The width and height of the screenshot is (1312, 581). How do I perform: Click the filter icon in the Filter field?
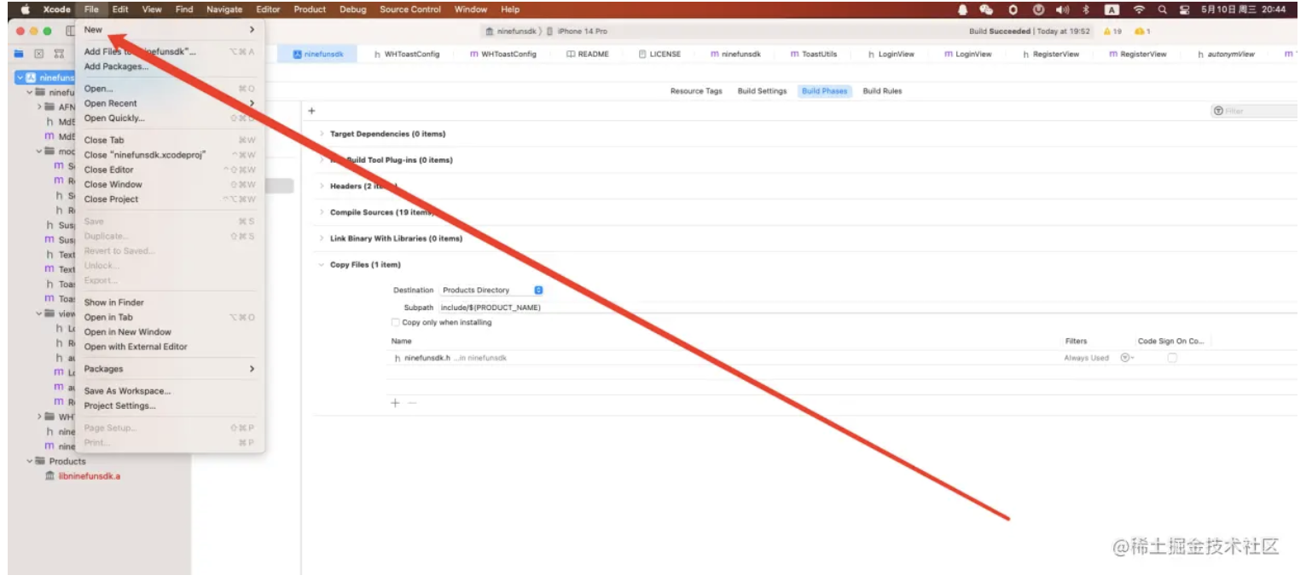1218,111
